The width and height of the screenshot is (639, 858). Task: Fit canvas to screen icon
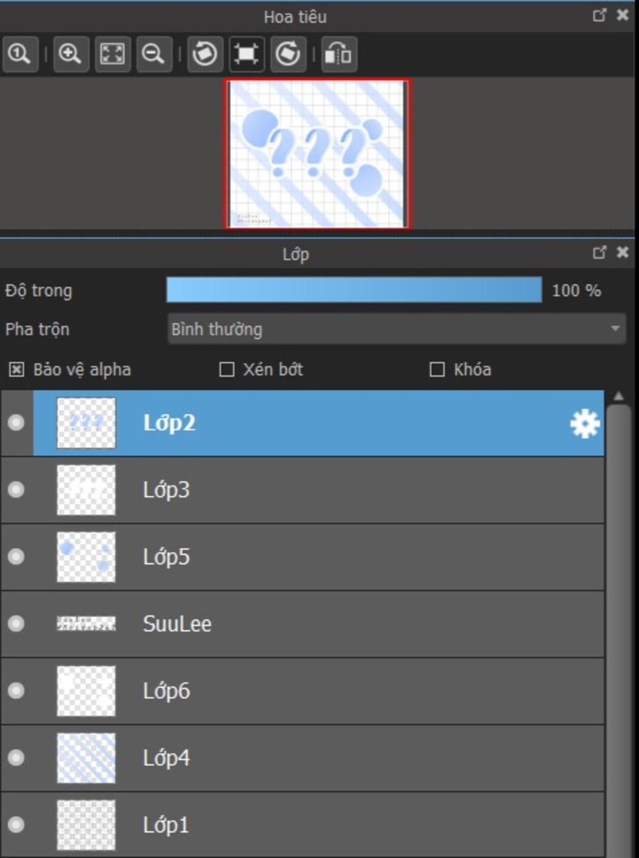pyautogui.click(x=112, y=54)
